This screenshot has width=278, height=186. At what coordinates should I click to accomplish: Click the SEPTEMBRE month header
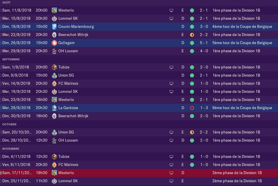(x=11, y=59)
